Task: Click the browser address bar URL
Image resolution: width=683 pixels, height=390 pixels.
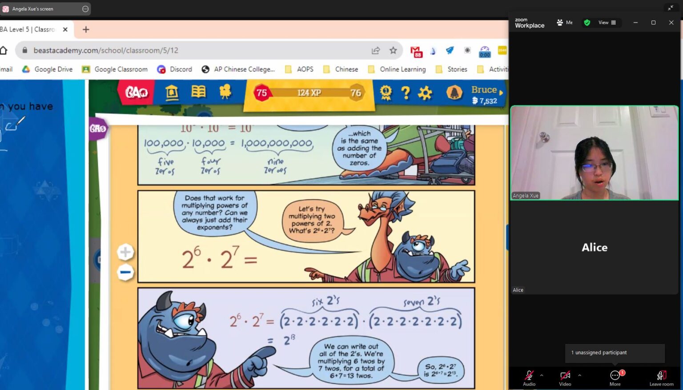Action: (106, 50)
